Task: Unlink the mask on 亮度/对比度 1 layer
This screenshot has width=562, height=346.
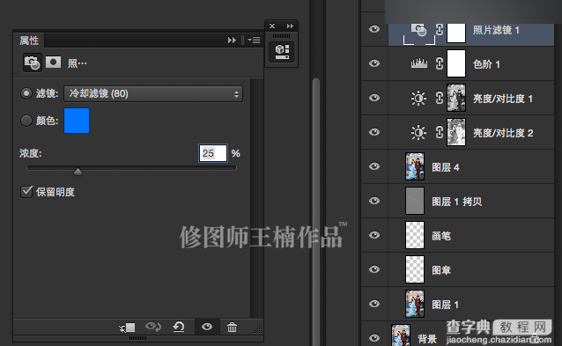Action: point(440,98)
